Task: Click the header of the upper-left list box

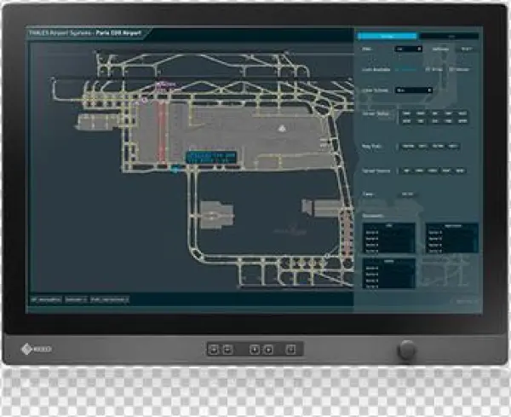Action: point(389,225)
